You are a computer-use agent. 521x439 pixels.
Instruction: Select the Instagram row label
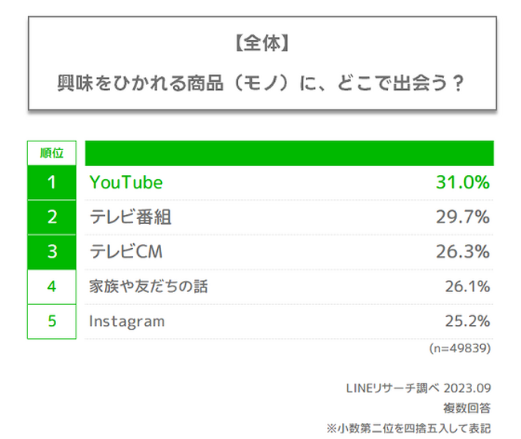coord(127,321)
